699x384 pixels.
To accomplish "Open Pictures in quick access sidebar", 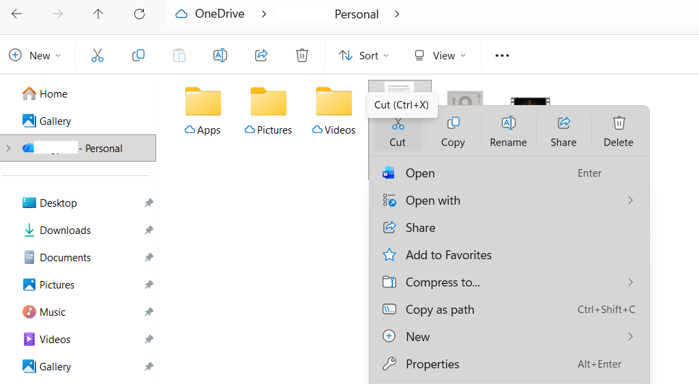I will 48,284.
